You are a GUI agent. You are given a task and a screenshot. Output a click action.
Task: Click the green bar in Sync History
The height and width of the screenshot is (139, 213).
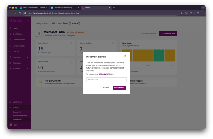pyautogui.click(x=159, y=55)
